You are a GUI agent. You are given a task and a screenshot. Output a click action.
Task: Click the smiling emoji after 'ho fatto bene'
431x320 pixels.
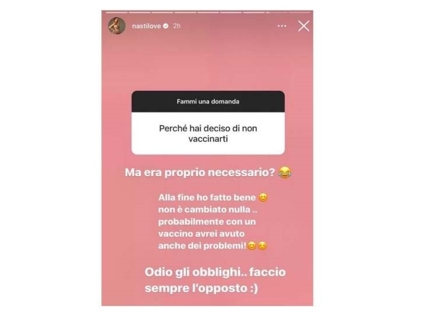[263, 197]
